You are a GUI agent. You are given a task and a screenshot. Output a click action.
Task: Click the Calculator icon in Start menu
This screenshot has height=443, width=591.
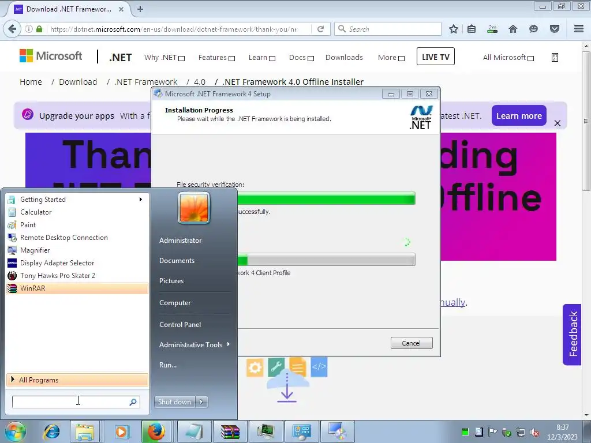click(12, 212)
